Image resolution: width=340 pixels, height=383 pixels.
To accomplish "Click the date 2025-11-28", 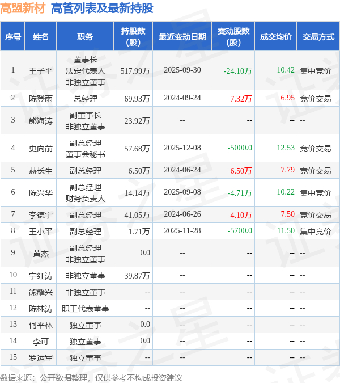I will [182, 230].
